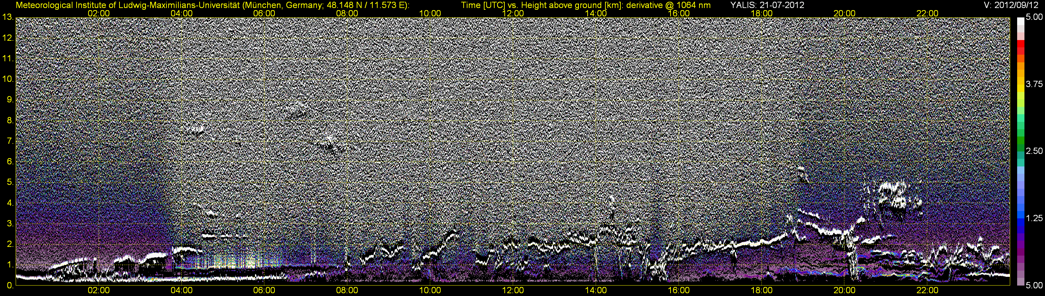Click the 11 km height axis label
The image size is (1045, 296).
7,59
